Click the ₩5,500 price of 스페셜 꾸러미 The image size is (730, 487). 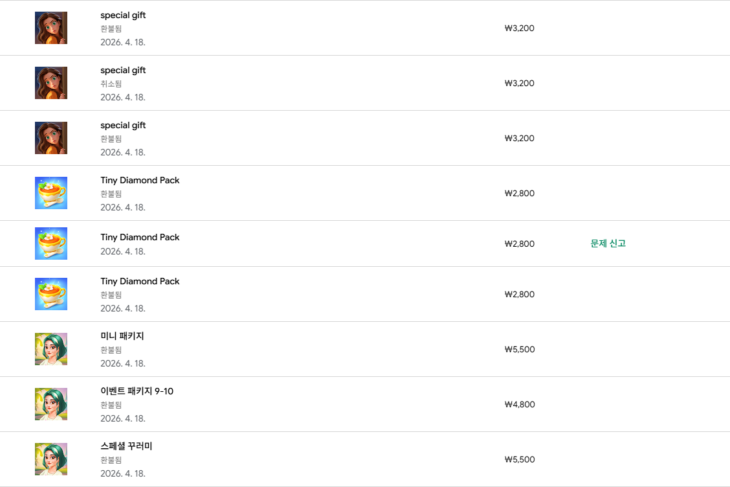pos(520,460)
